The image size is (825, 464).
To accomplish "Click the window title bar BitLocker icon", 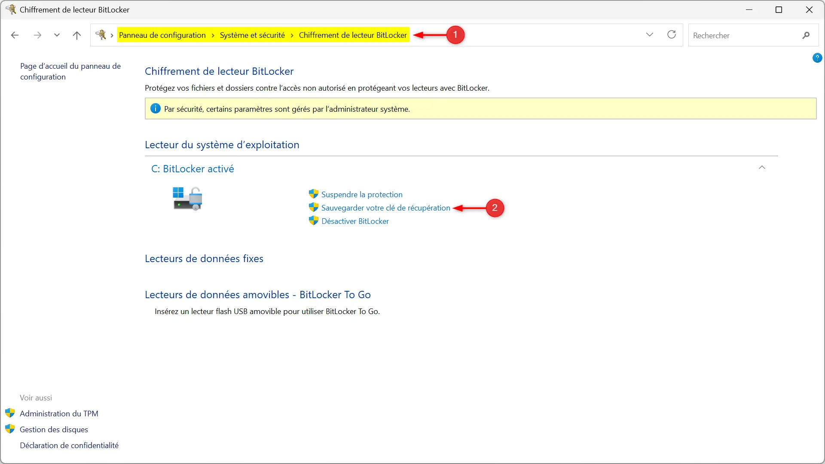I will (x=11, y=9).
